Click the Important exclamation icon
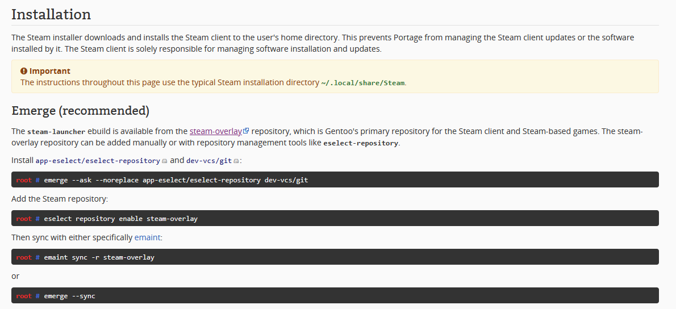 pyautogui.click(x=24, y=71)
